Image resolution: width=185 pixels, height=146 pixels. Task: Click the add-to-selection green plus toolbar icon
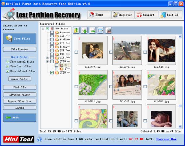point(84,30)
